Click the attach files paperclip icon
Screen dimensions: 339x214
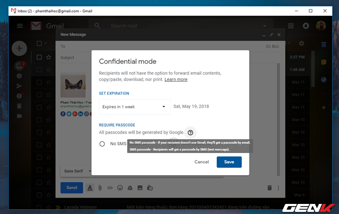pyautogui.click(x=100, y=188)
